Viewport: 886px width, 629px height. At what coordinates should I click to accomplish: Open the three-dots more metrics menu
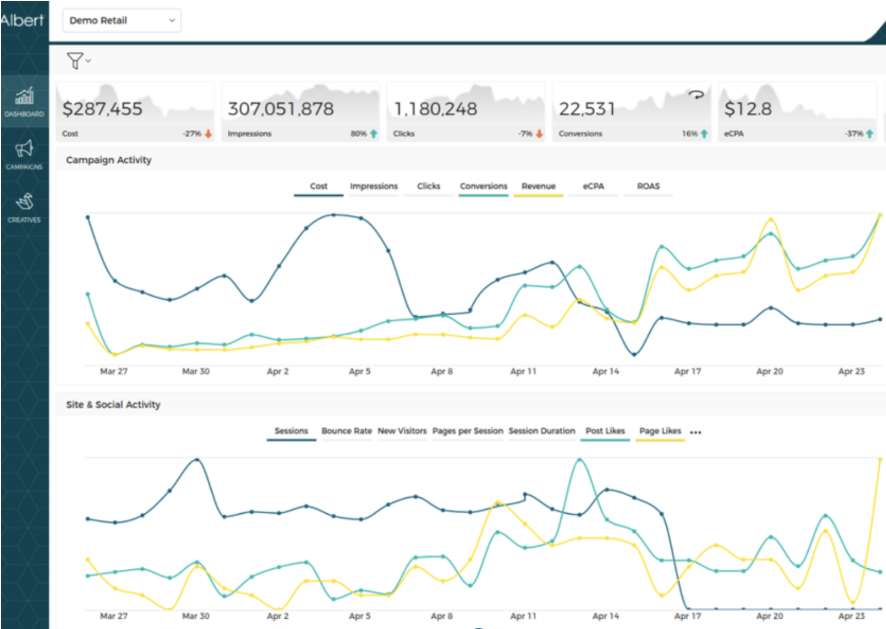[696, 432]
